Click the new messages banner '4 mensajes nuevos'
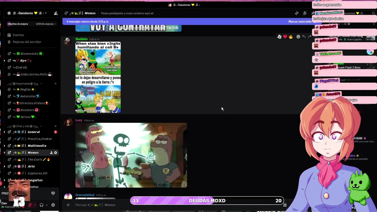Image resolution: width=377 pixels, height=212 pixels. (x=87, y=21)
